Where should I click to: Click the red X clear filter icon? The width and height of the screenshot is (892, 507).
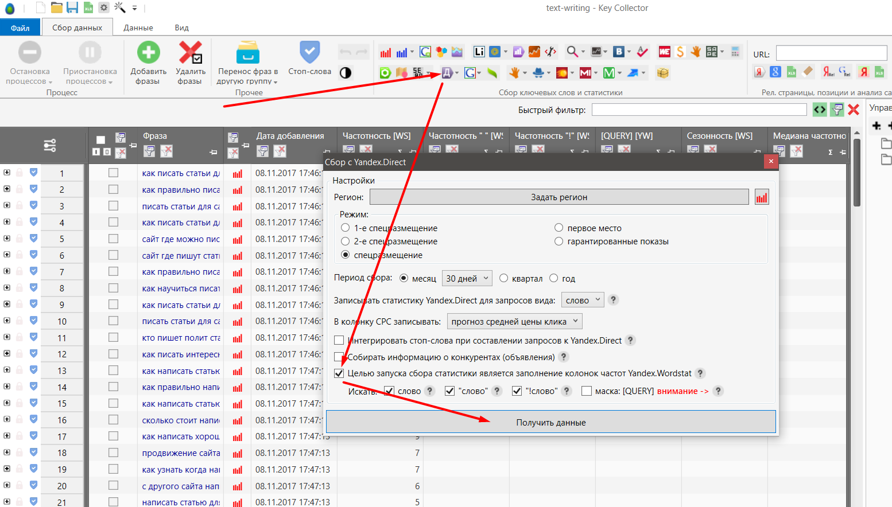coord(854,110)
